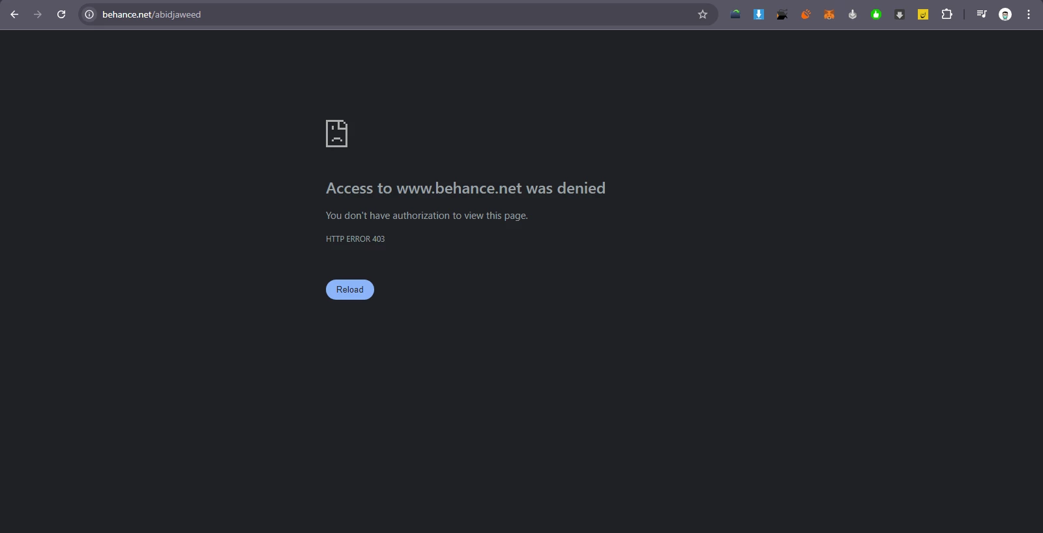The width and height of the screenshot is (1043, 533).
Task: Go back to the previous page
Action: 14,14
